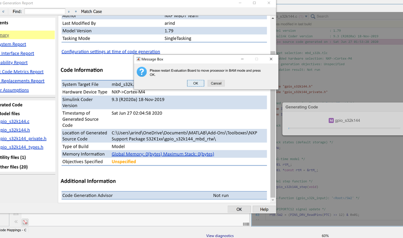Click the search magnifier icon in code view

click(313, 17)
